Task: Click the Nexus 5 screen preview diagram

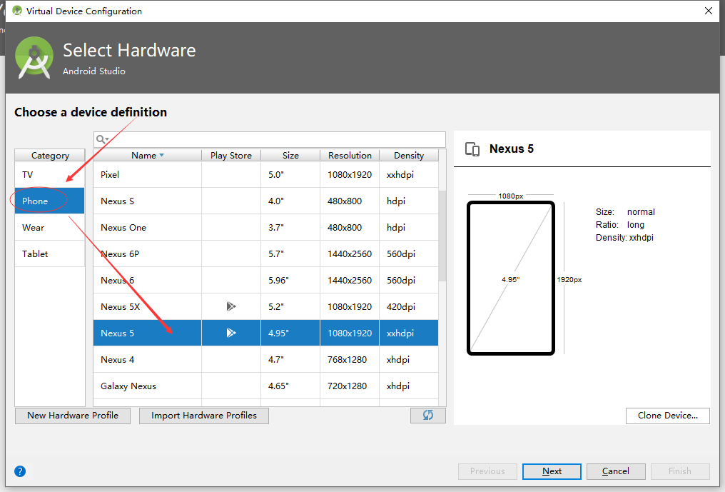Action: click(x=510, y=278)
